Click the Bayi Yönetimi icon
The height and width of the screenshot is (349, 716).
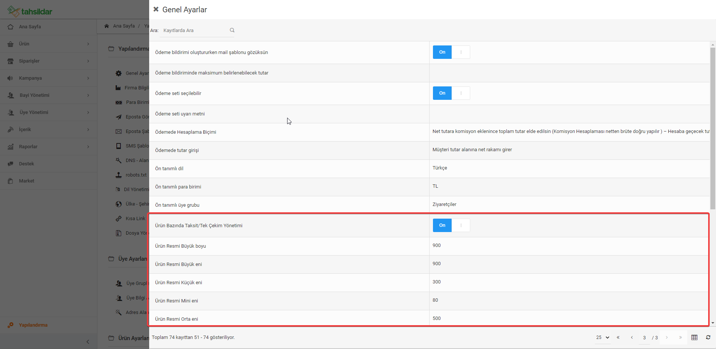click(11, 95)
